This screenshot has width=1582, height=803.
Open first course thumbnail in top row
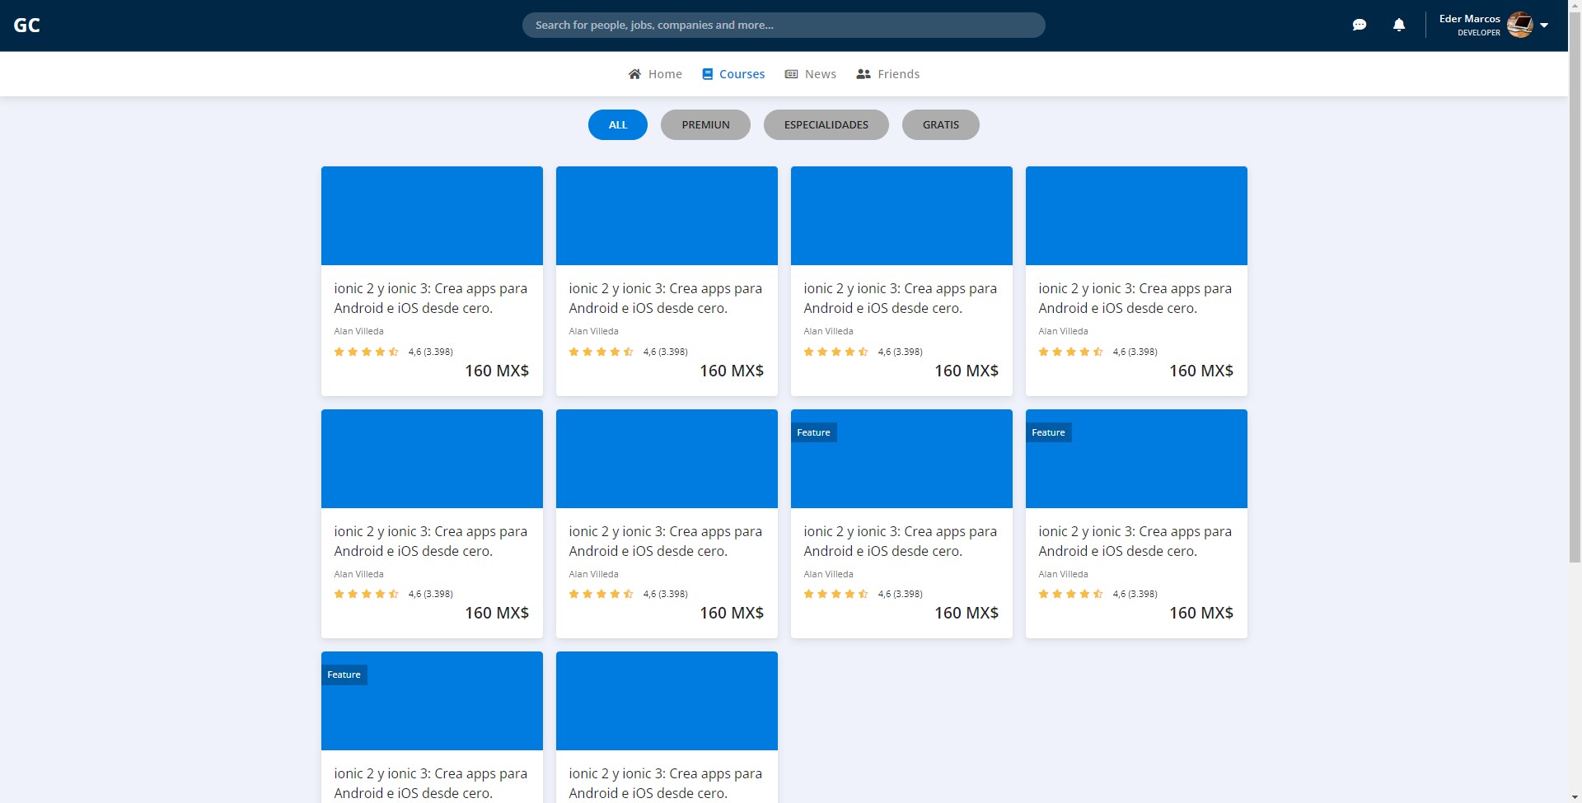click(432, 216)
